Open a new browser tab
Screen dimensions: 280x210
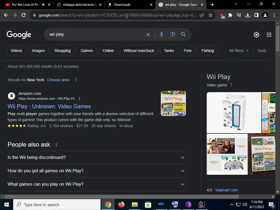tap(212, 5)
